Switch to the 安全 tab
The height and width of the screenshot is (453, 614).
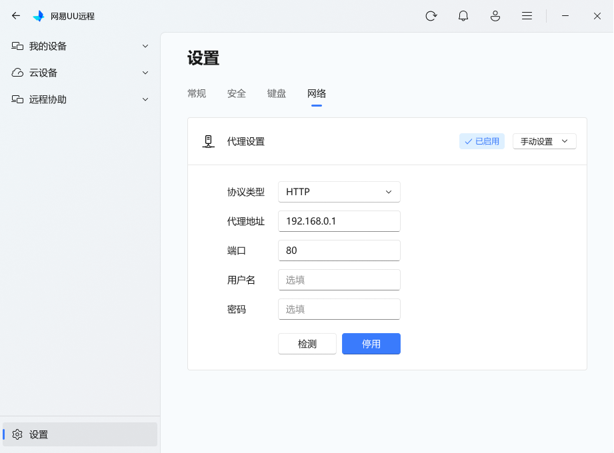pyautogui.click(x=237, y=93)
